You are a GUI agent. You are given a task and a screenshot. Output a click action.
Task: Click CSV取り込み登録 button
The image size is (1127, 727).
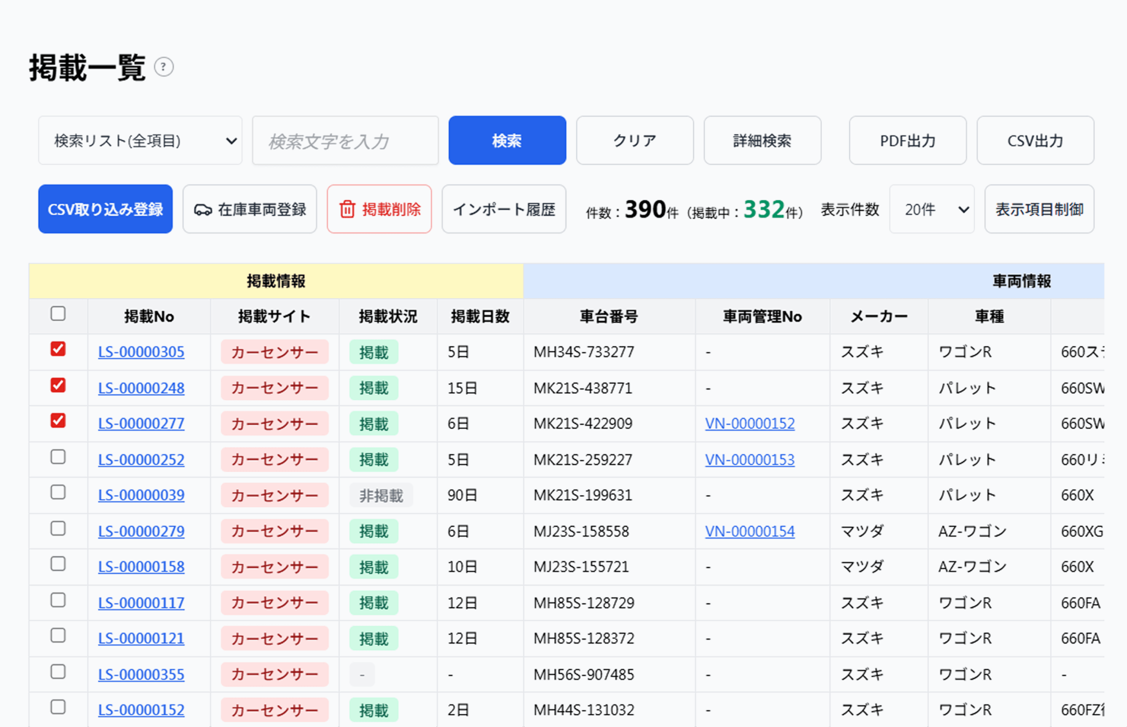click(x=105, y=209)
